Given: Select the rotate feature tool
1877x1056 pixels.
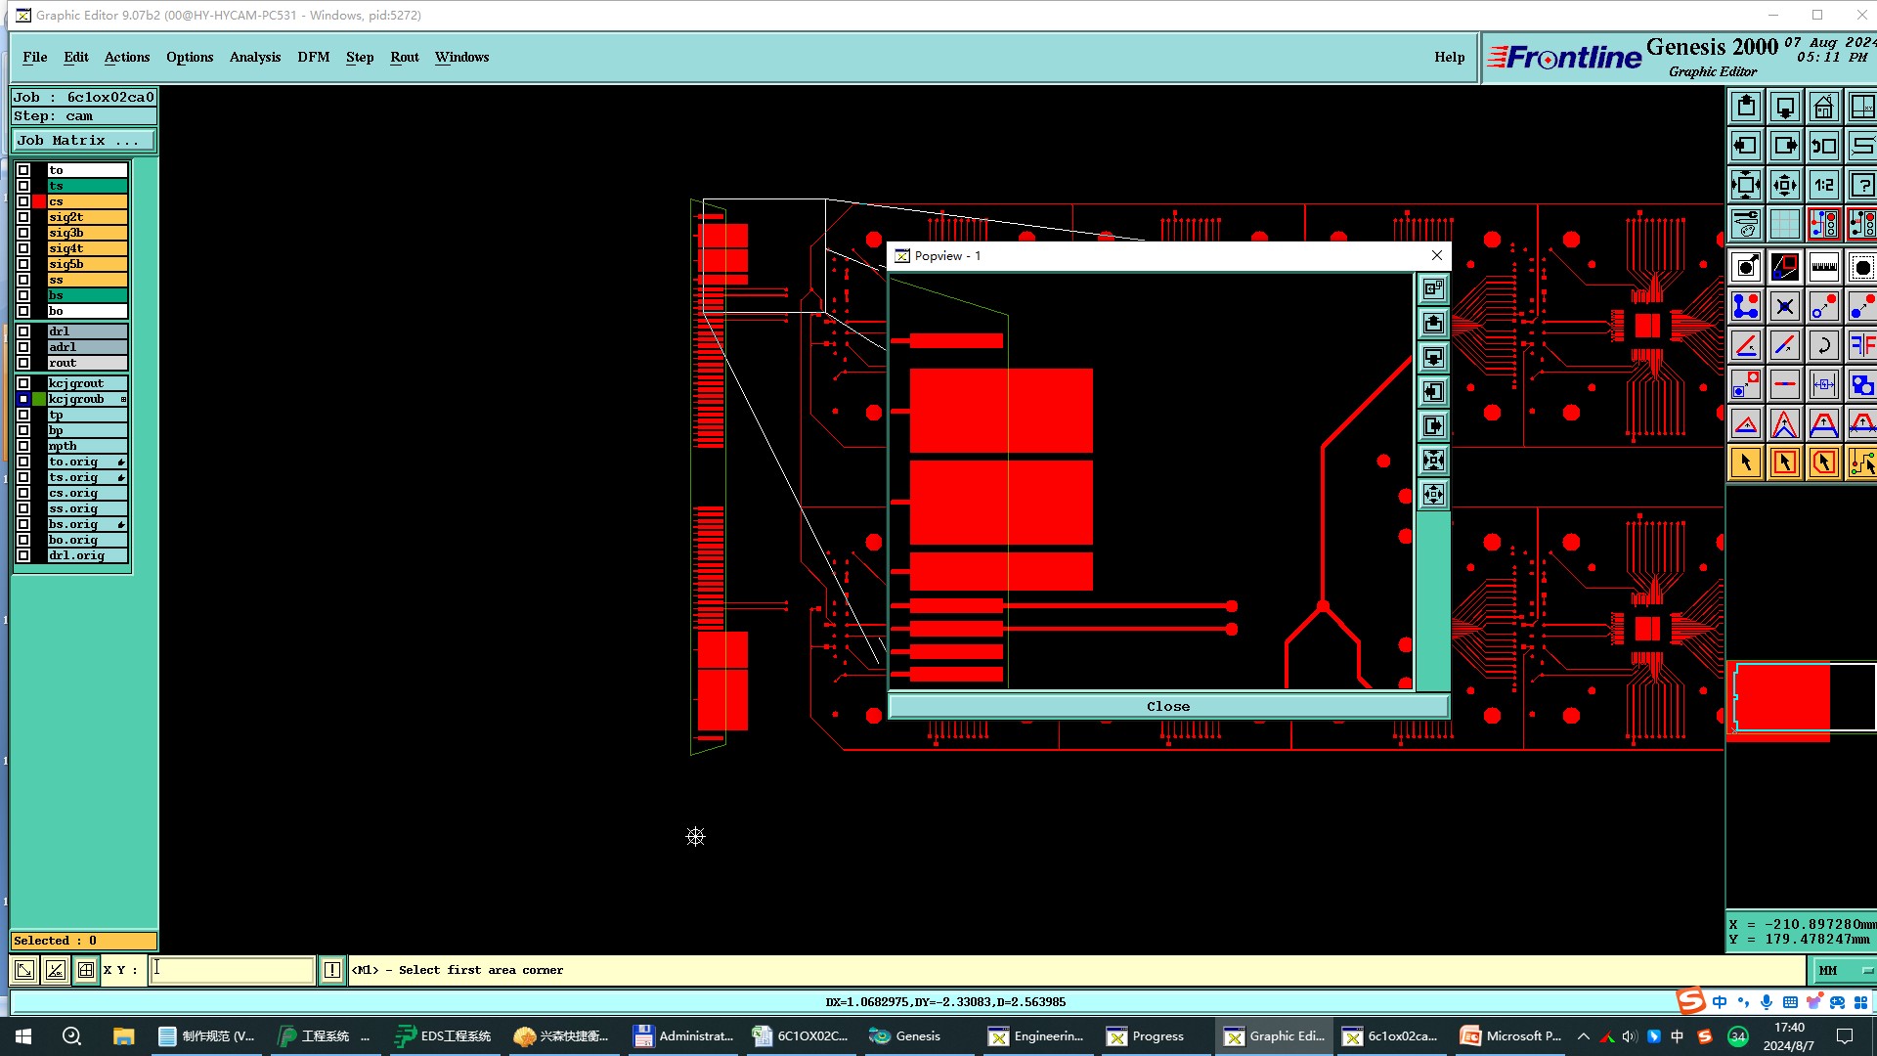Looking at the screenshot, I should (1823, 345).
